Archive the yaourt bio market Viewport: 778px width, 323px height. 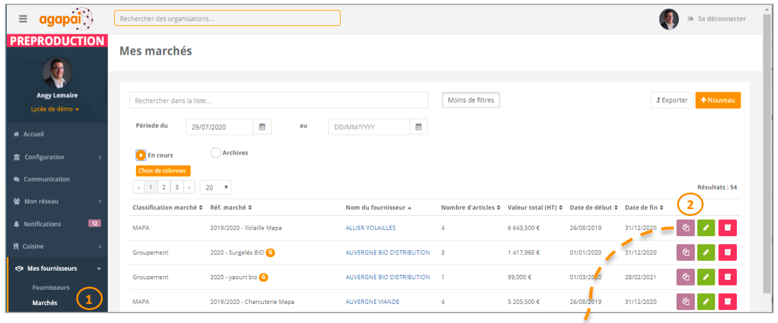727,277
